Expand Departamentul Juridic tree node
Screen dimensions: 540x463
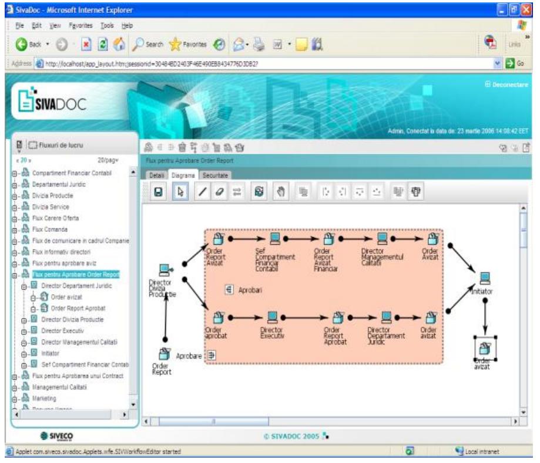15,186
